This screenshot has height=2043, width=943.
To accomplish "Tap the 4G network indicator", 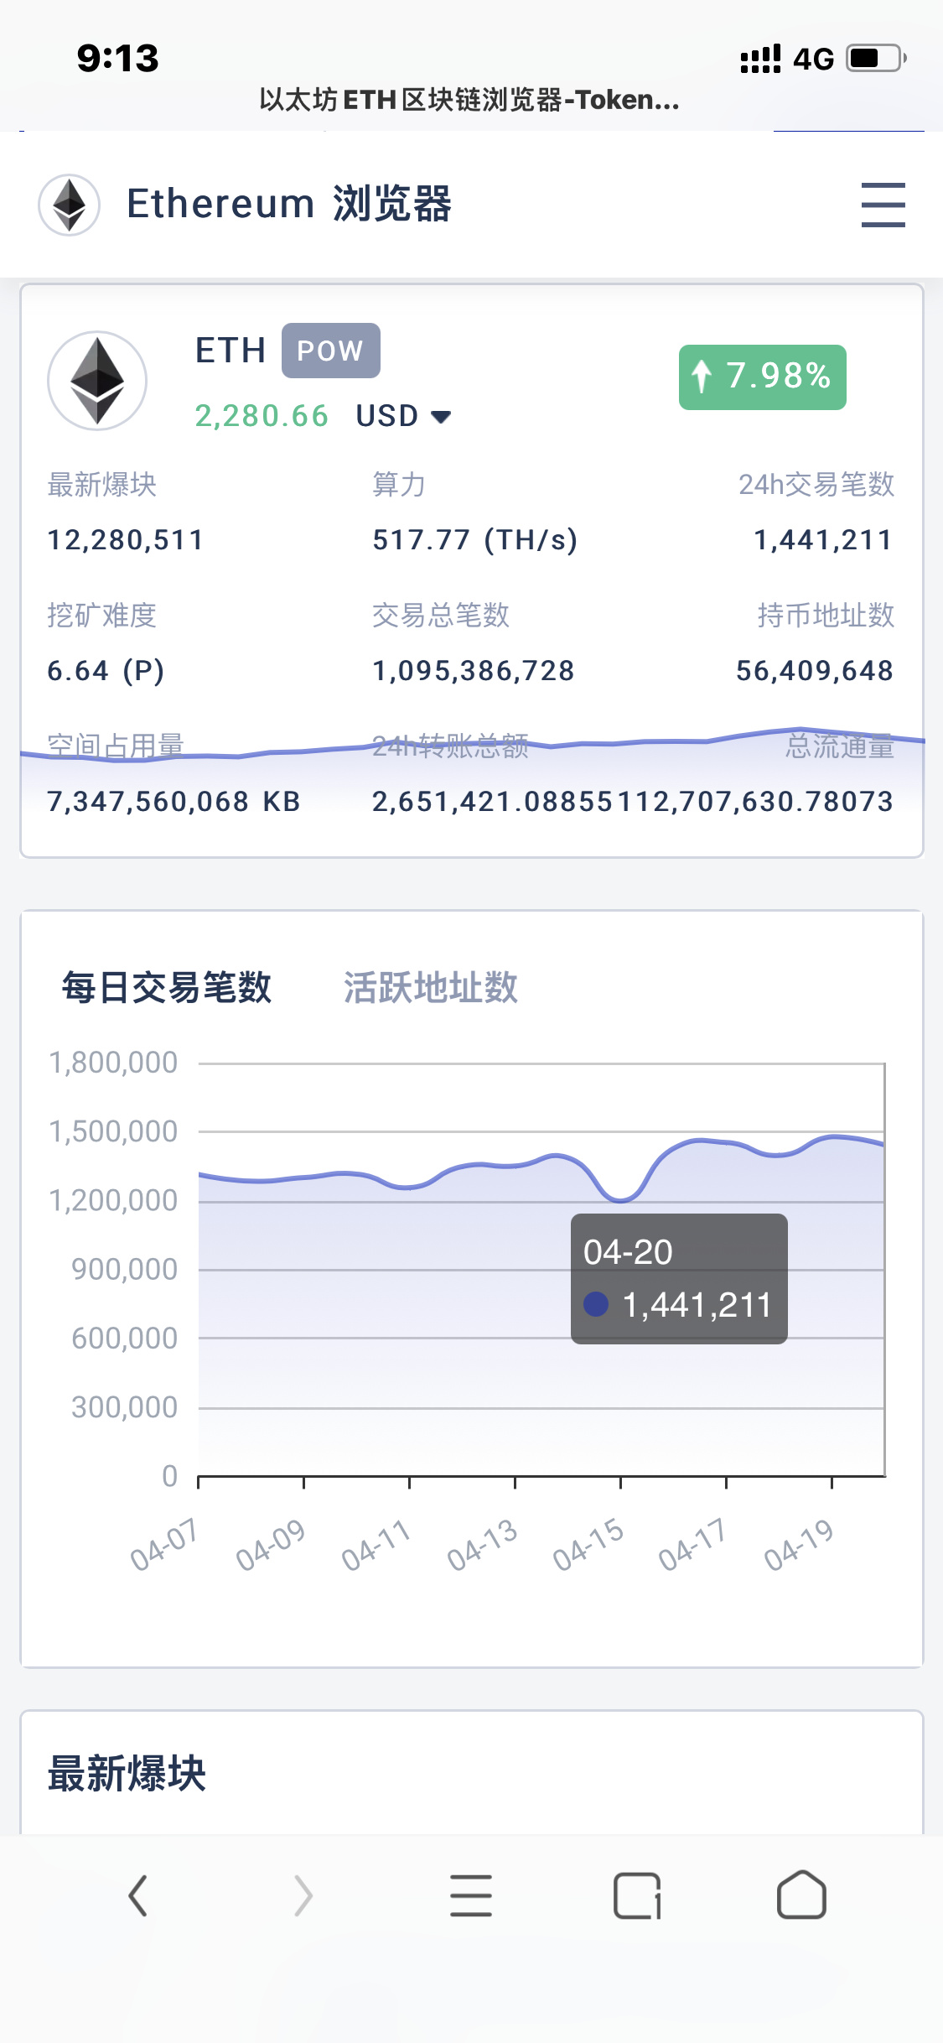I will (814, 59).
